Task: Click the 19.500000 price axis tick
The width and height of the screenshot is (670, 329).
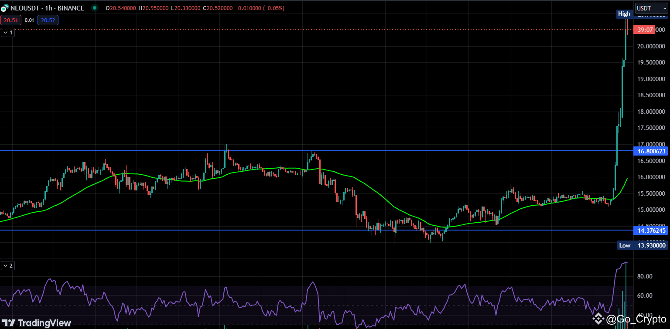Action: pos(651,62)
